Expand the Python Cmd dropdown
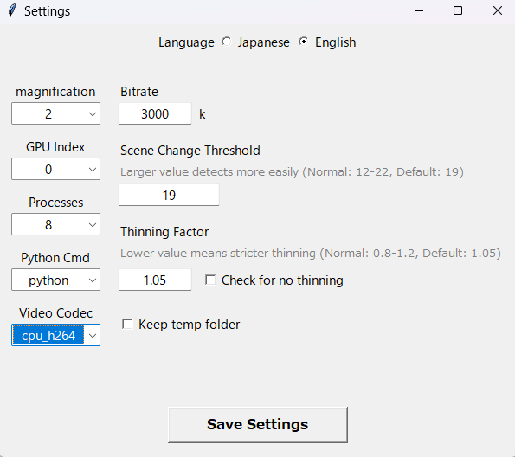The height and width of the screenshot is (457, 515). click(56, 280)
